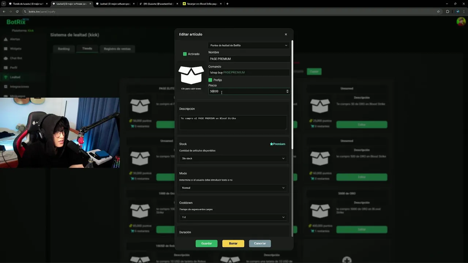Image resolution: width=468 pixels, height=263 pixels.
Task: Click the box icon to upload item icon
Action: click(x=191, y=75)
